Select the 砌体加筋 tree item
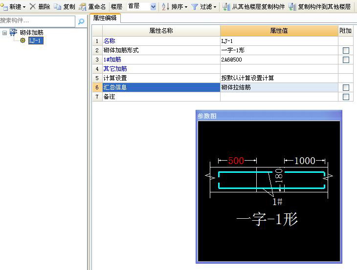This screenshot has width=357, height=270. tap(32, 33)
